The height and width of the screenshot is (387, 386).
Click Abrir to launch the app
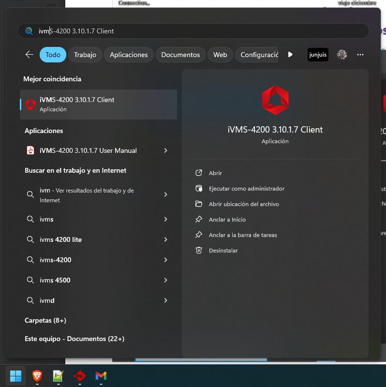pyautogui.click(x=215, y=173)
